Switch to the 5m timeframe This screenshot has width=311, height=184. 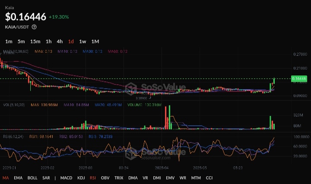[x=21, y=41]
